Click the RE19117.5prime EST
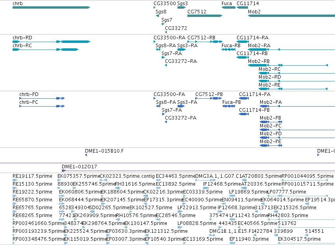The image size is (335, 245). click(15, 181)
